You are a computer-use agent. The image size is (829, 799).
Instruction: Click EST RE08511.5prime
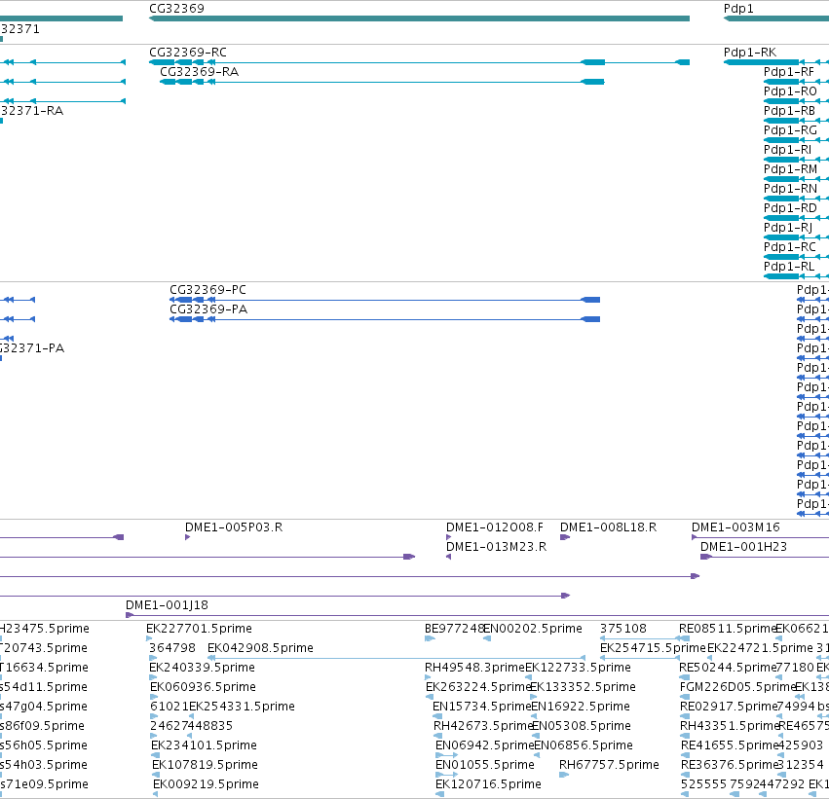(728, 629)
